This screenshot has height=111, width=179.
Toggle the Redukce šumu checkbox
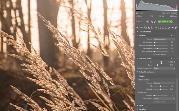coord(171,58)
